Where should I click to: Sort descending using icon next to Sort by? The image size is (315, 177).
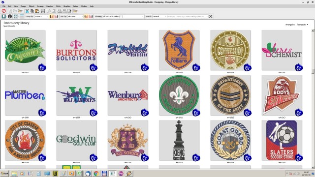tap(91, 16)
